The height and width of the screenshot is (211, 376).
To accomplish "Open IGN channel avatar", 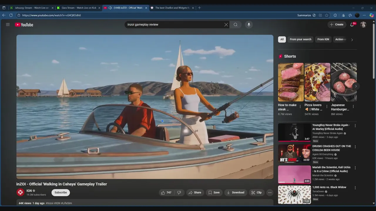I will point(20,192).
